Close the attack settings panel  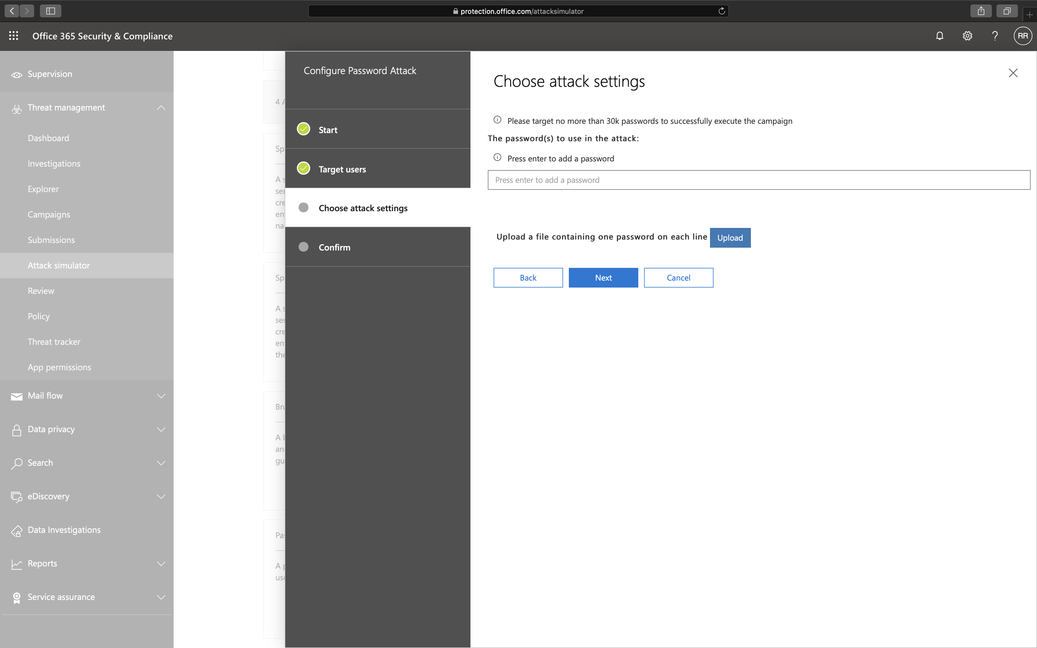pyautogui.click(x=1013, y=73)
